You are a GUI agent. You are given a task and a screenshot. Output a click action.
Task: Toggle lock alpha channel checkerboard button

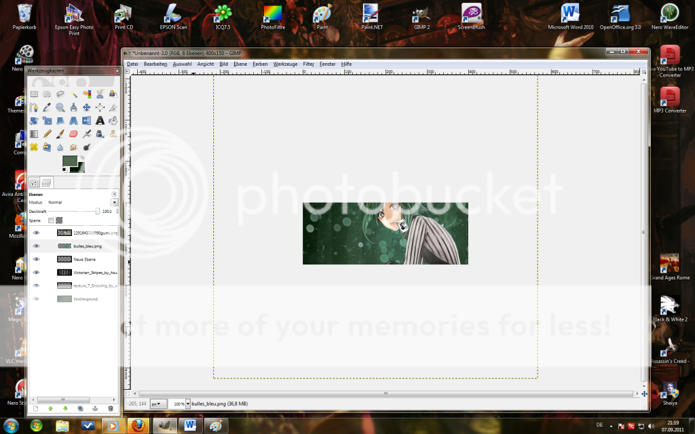pyautogui.click(x=60, y=220)
